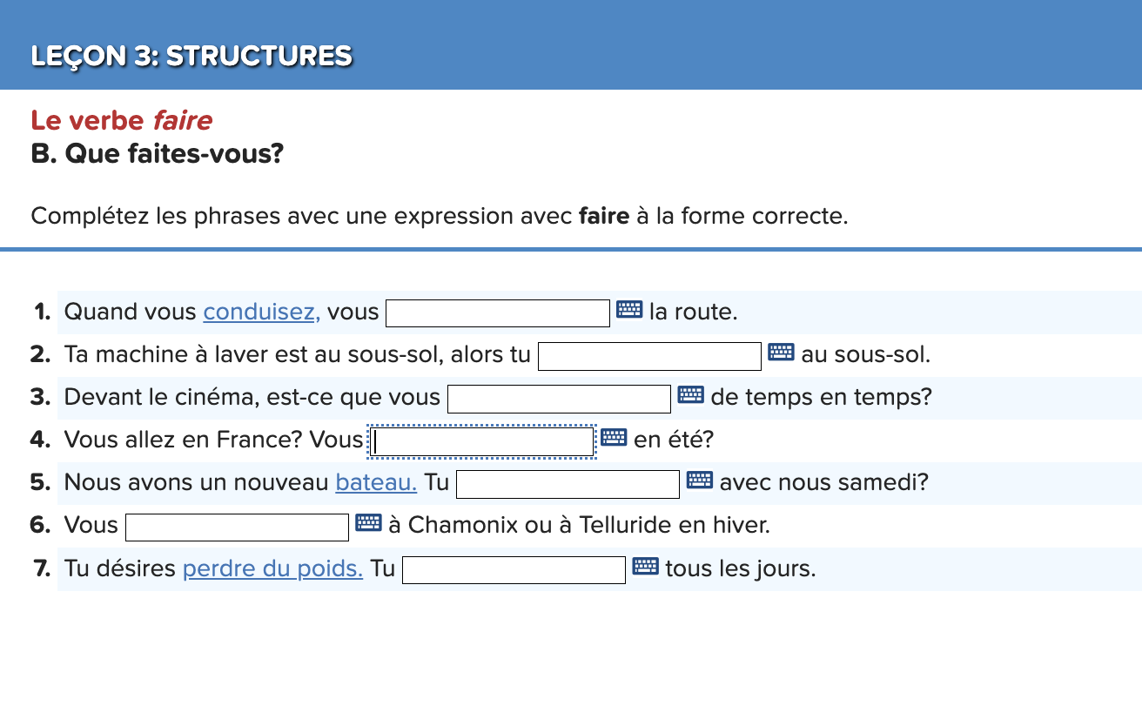The image size is (1142, 726).
Task: Open special character keyboard for sentence 1
Action: 628,309
